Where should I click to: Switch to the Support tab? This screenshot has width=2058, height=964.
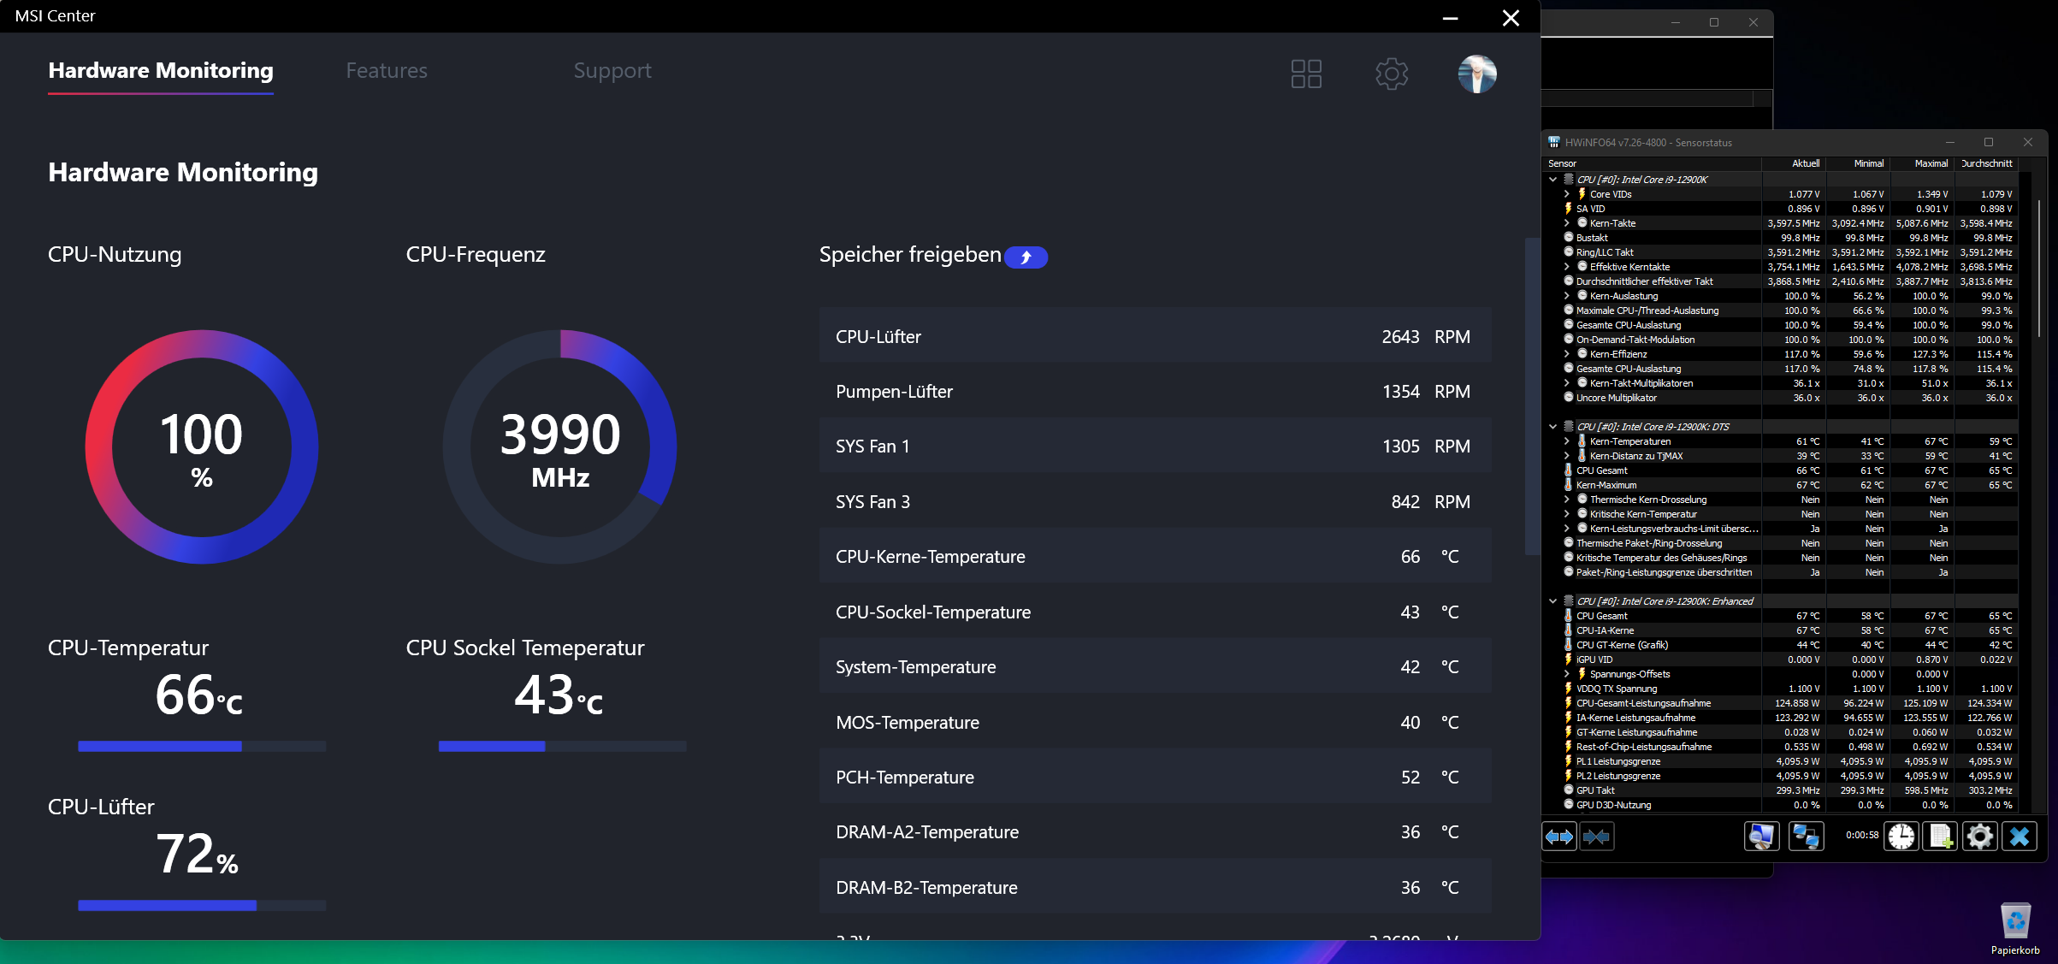[x=612, y=71]
